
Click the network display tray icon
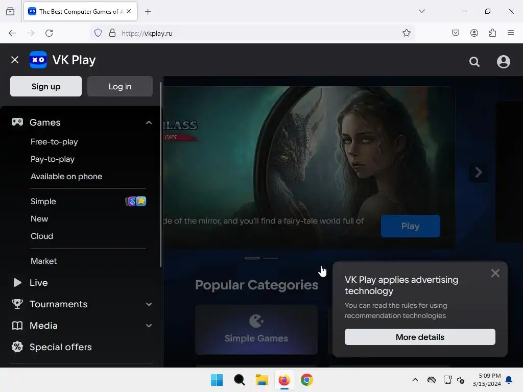tap(447, 380)
